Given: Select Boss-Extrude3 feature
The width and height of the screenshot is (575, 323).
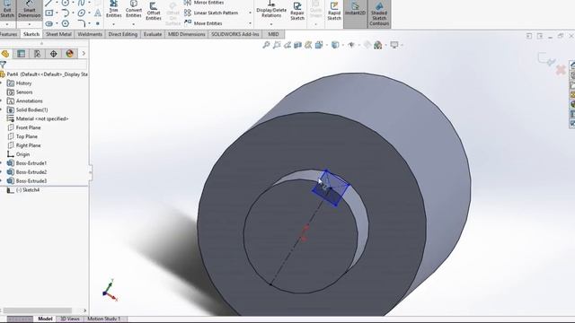Looking at the screenshot, I should pos(27,181).
